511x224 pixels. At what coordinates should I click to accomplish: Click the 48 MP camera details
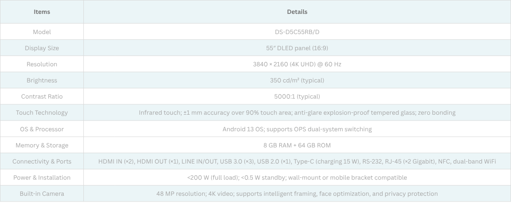297,194
